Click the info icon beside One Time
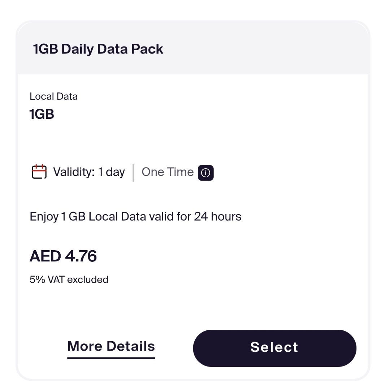This screenshot has width=386, height=390. click(x=205, y=173)
